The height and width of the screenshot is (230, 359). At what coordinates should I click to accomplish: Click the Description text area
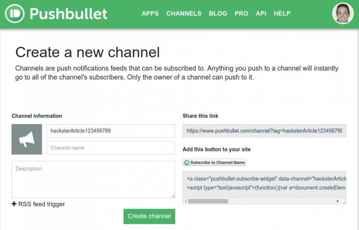pos(93,179)
